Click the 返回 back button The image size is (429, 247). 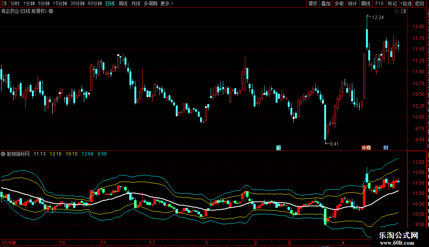(420, 3)
